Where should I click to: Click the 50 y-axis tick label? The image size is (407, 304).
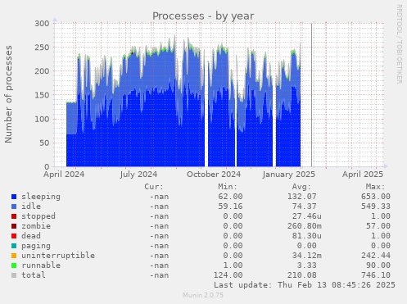point(44,143)
